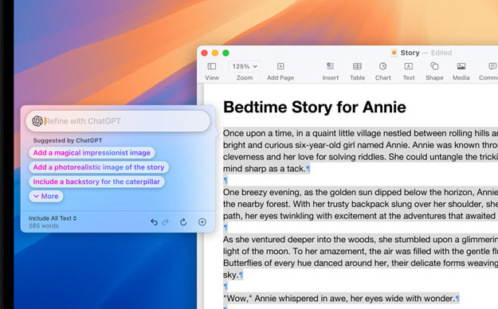
Task: Choose Add a magical impressionist image
Action: click(92, 153)
